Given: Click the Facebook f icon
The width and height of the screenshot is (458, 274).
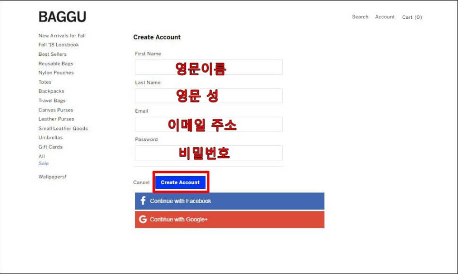Looking at the screenshot, I should [x=143, y=201].
